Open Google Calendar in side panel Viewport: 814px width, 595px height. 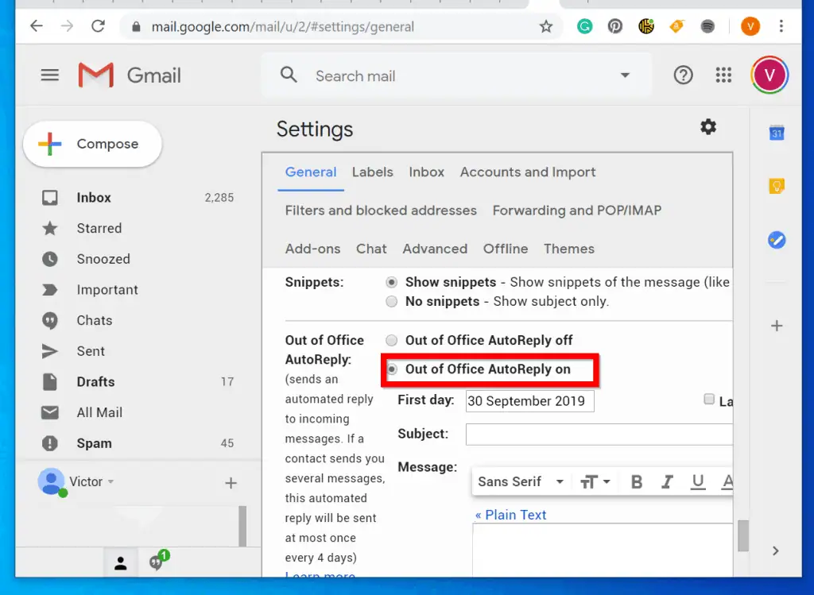pyautogui.click(x=777, y=133)
